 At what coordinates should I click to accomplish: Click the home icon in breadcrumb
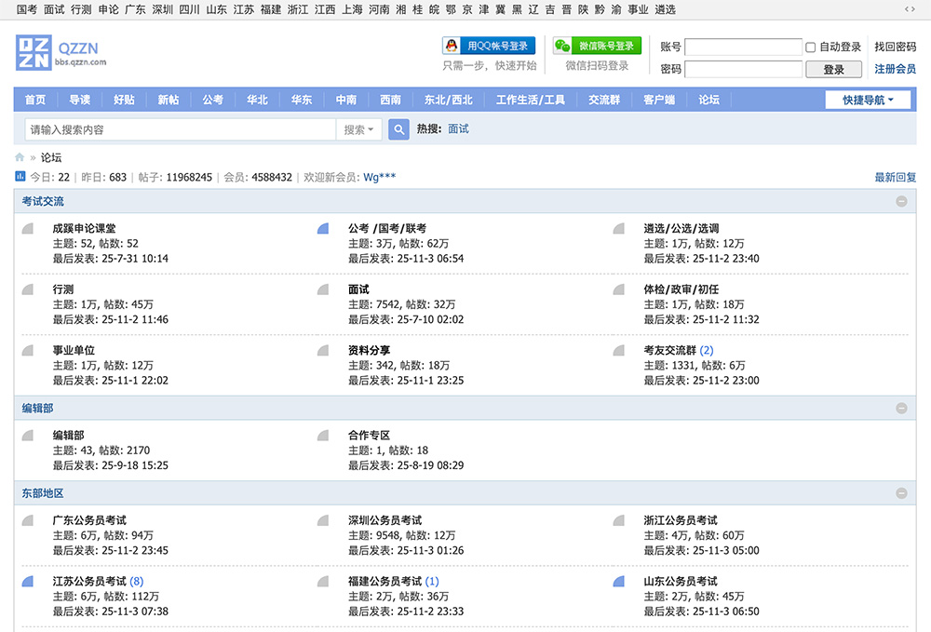point(20,157)
